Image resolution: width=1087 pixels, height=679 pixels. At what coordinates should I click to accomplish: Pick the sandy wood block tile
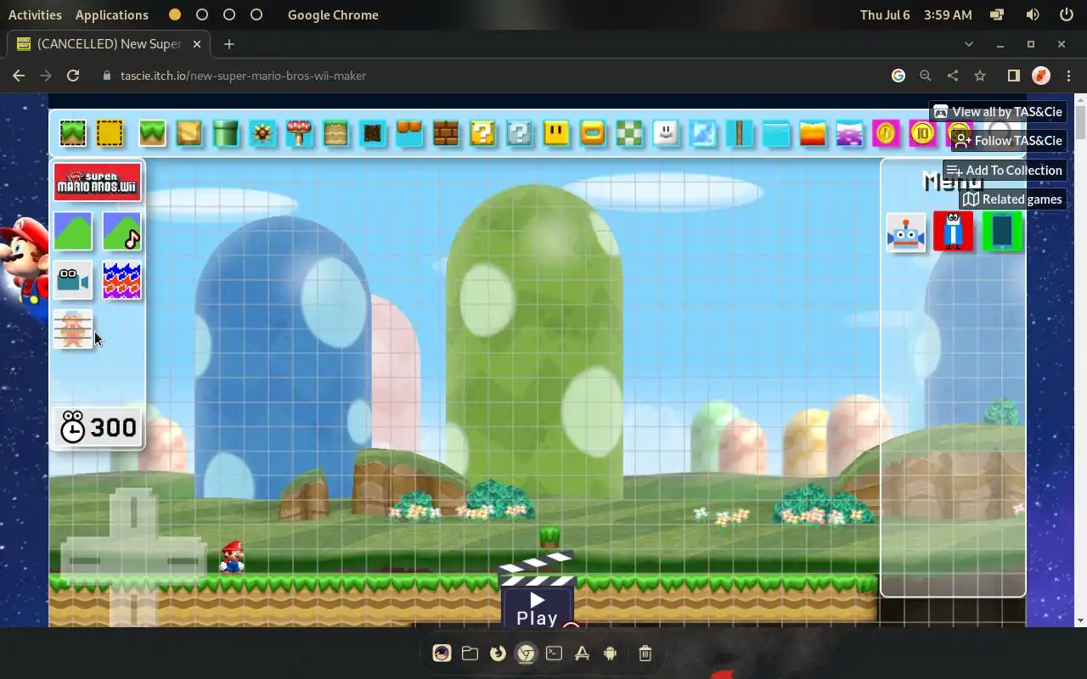tap(189, 133)
